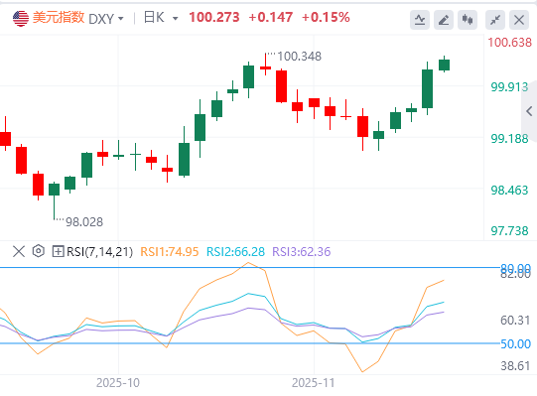The image size is (537, 396).
Task: Close the chart with top X icon
Action: click(519, 20)
